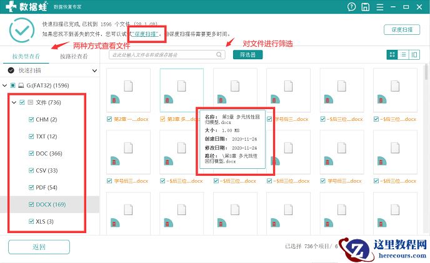Click the save scan result icon
Screen dimensions: 430x263
pos(365,7)
